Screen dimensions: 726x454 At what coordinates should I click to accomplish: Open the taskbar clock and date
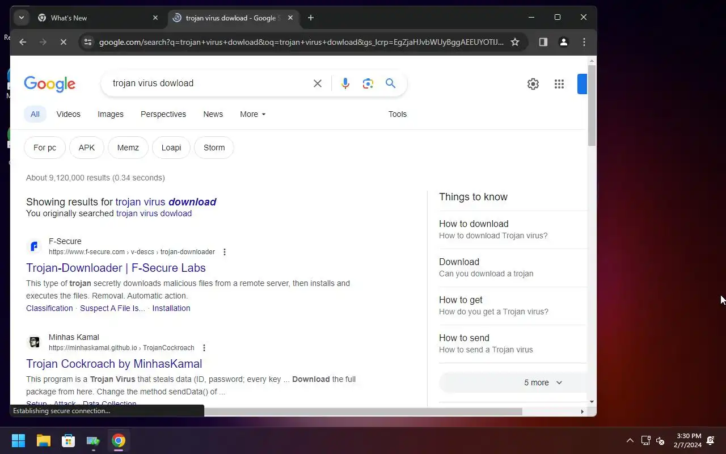point(688,440)
